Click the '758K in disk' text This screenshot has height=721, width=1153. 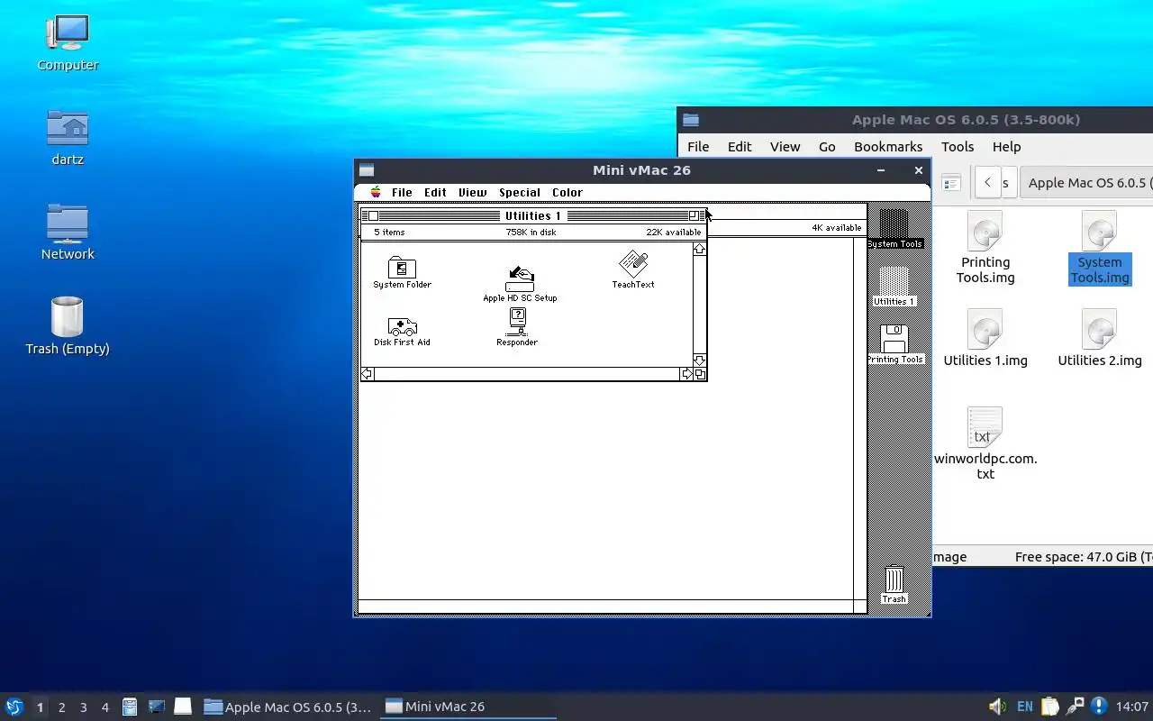pos(531,232)
